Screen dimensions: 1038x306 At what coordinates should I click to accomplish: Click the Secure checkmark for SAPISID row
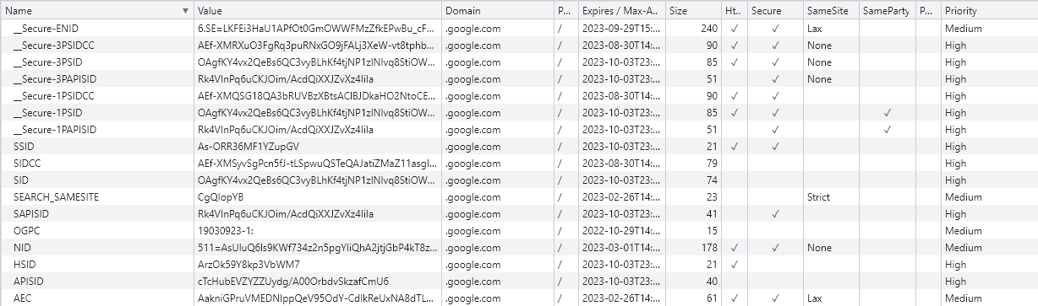pos(775,213)
